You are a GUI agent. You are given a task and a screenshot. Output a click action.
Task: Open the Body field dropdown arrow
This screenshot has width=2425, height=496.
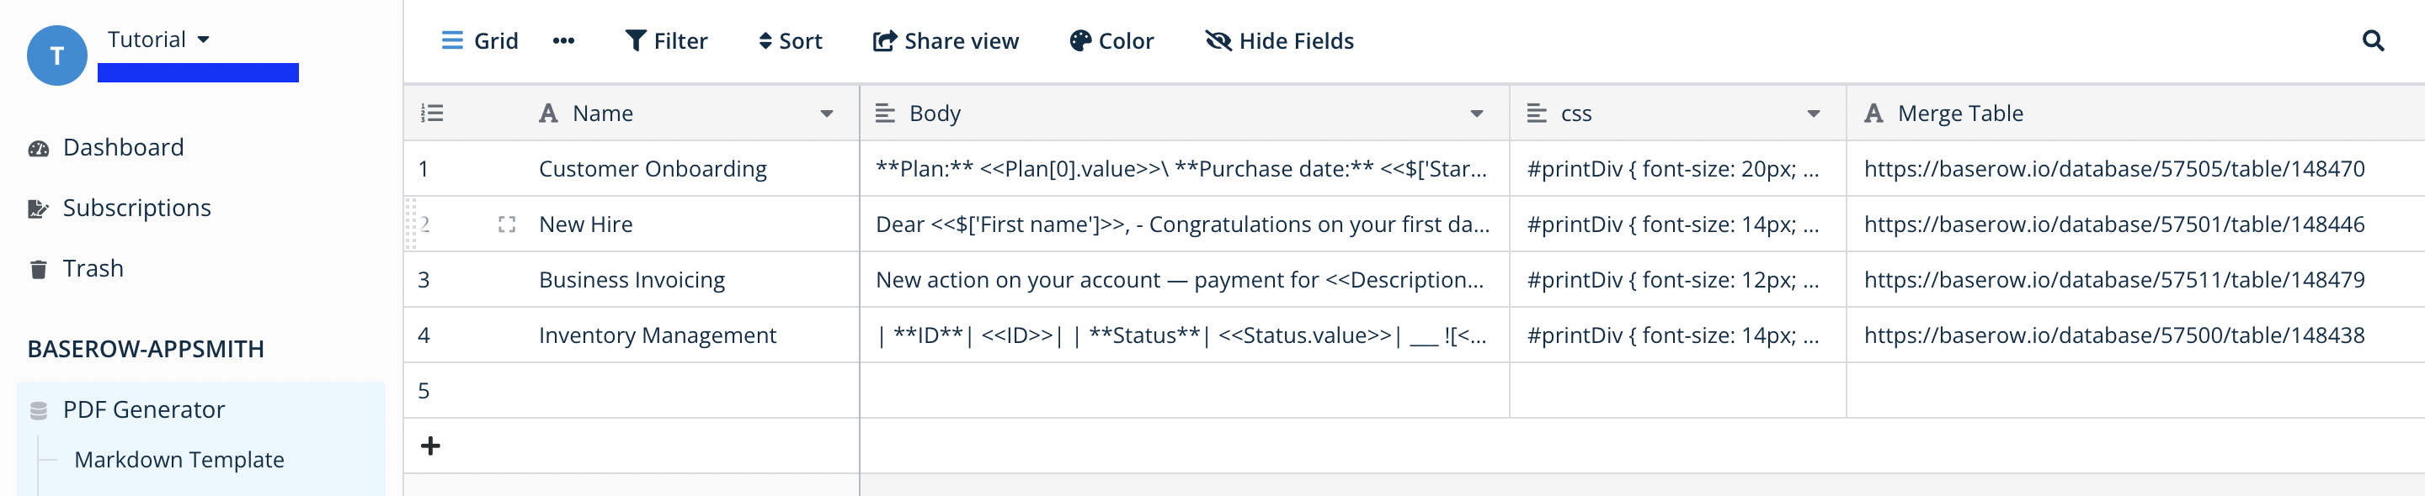[x=1477, y=113]
